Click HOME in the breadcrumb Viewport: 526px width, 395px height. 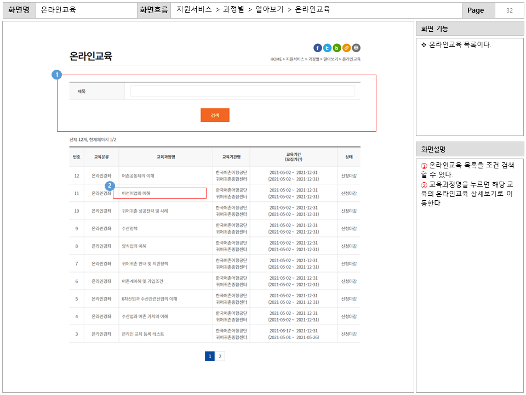click(276, 59)
